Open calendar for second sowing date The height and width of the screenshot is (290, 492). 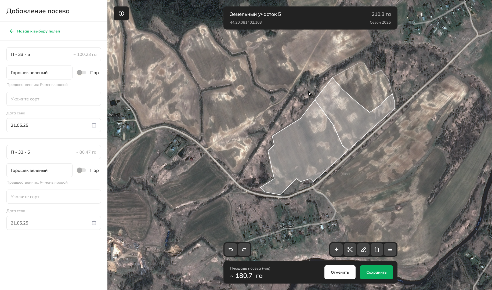[x=94, y=223]
